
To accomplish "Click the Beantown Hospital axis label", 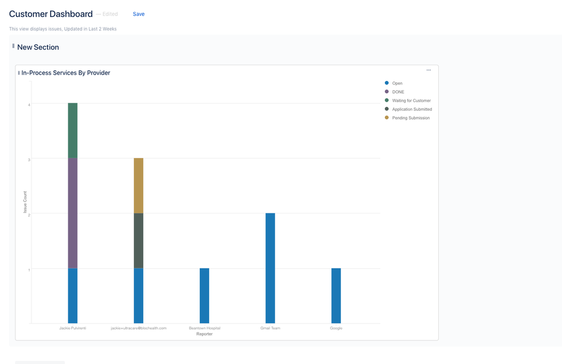I will click(205, 328).
